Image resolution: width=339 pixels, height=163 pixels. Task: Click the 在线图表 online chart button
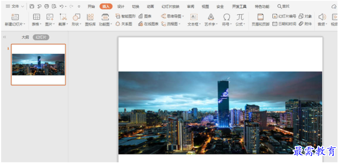pyautogui.click(x=148, y=24)
